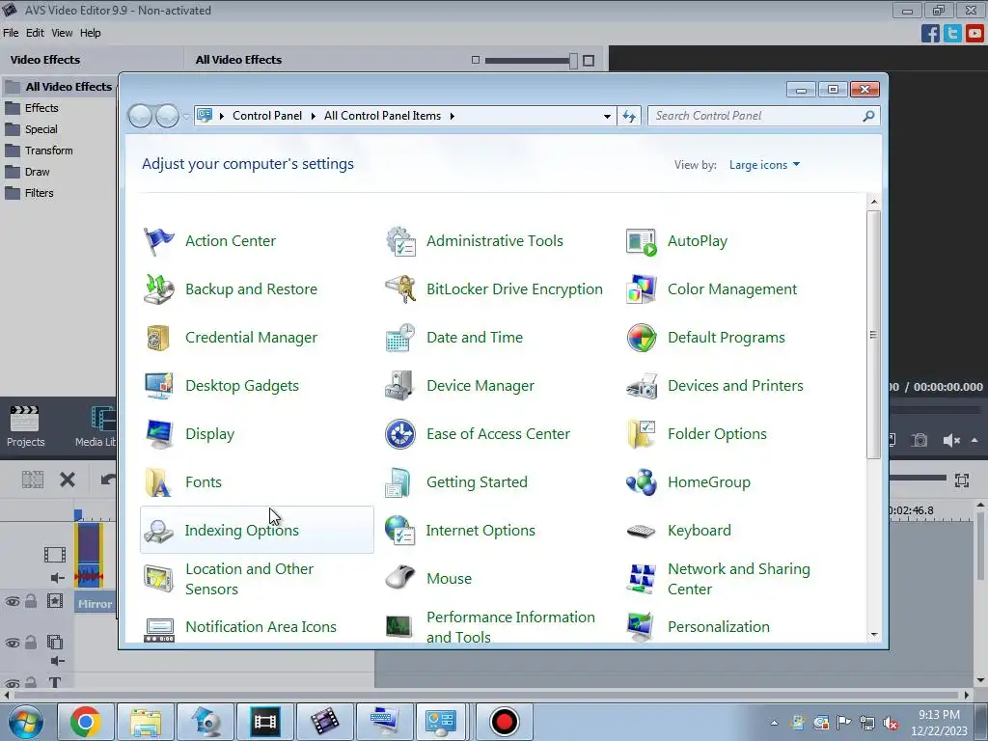Open the AVS Twitter icon
Image resolution: width=988 pixels, height=741 pixels.
(952, 33)
